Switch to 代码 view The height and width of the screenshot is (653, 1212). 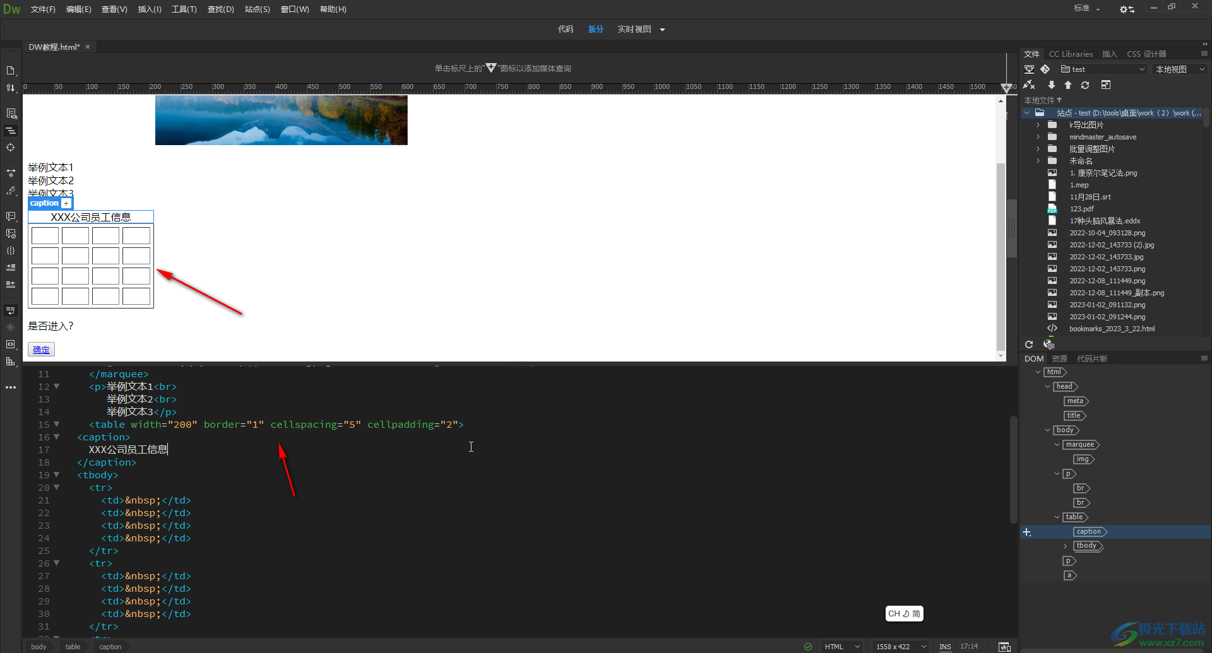coord(566,29)
